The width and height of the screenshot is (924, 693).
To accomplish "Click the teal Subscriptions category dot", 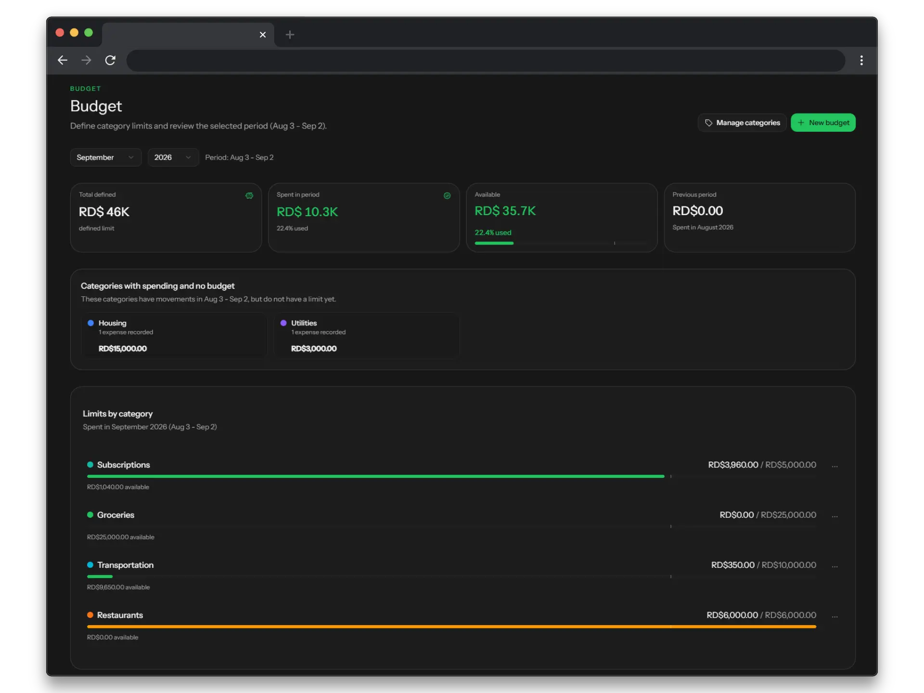I will pos(90,464).
